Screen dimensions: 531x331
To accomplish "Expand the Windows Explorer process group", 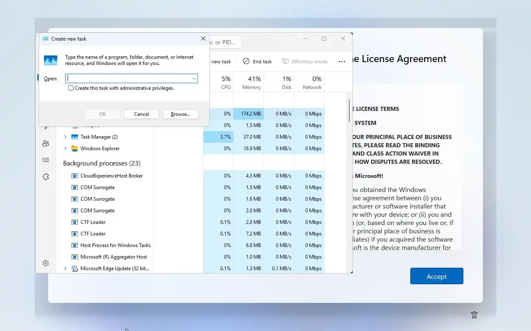I will click(x=65, y=149).
